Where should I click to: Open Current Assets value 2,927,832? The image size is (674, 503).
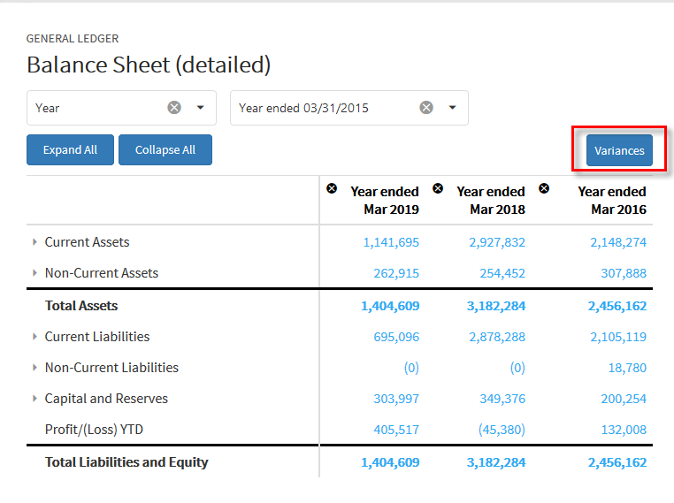tap(497, 243)
